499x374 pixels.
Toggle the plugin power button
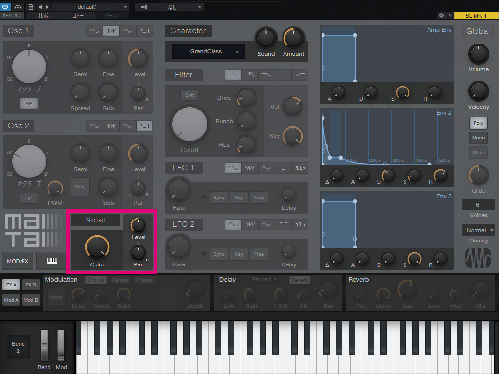click(x=5, y=7)
